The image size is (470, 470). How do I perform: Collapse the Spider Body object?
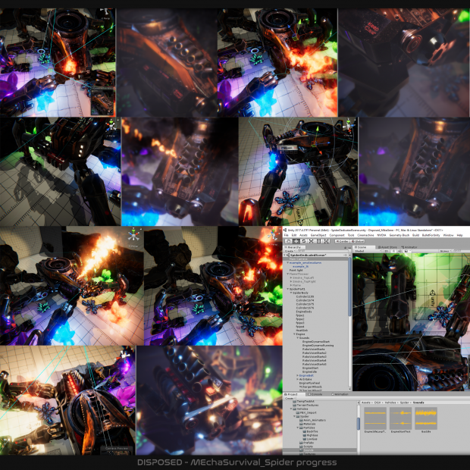291,293
